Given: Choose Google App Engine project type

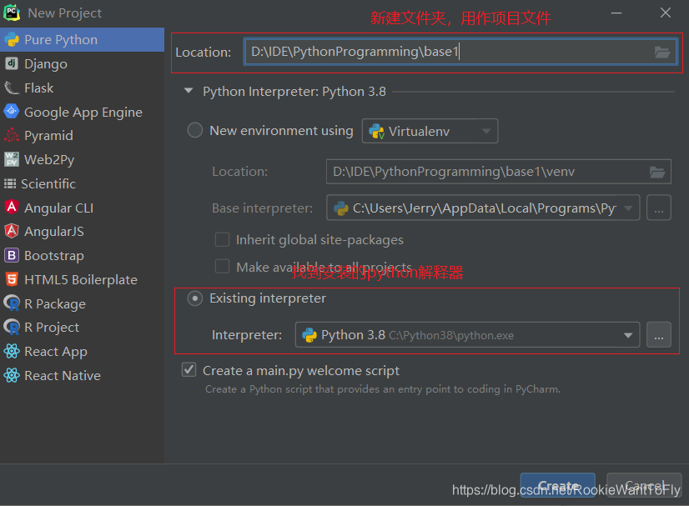Looking at the screenshot, I should coord(83,112).
